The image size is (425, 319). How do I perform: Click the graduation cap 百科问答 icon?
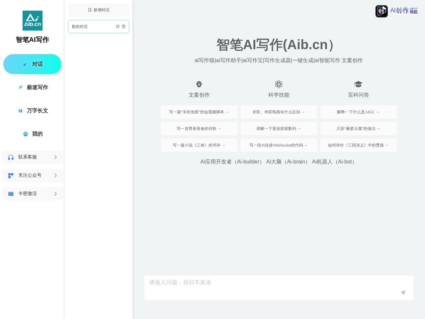(358, 84)
